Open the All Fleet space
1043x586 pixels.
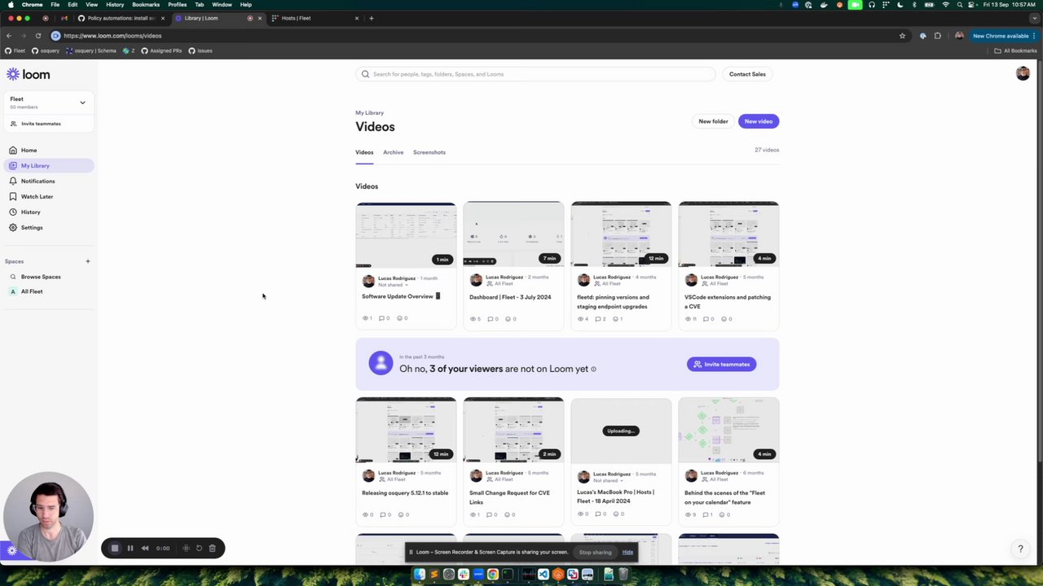click(x=47, y=291)
